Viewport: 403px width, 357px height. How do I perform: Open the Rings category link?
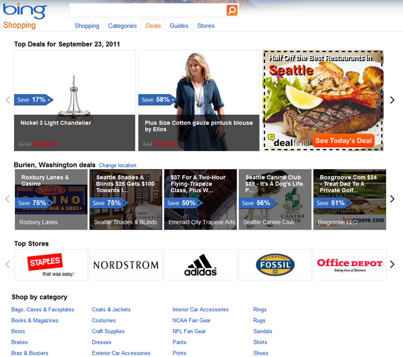click(260, 310)
